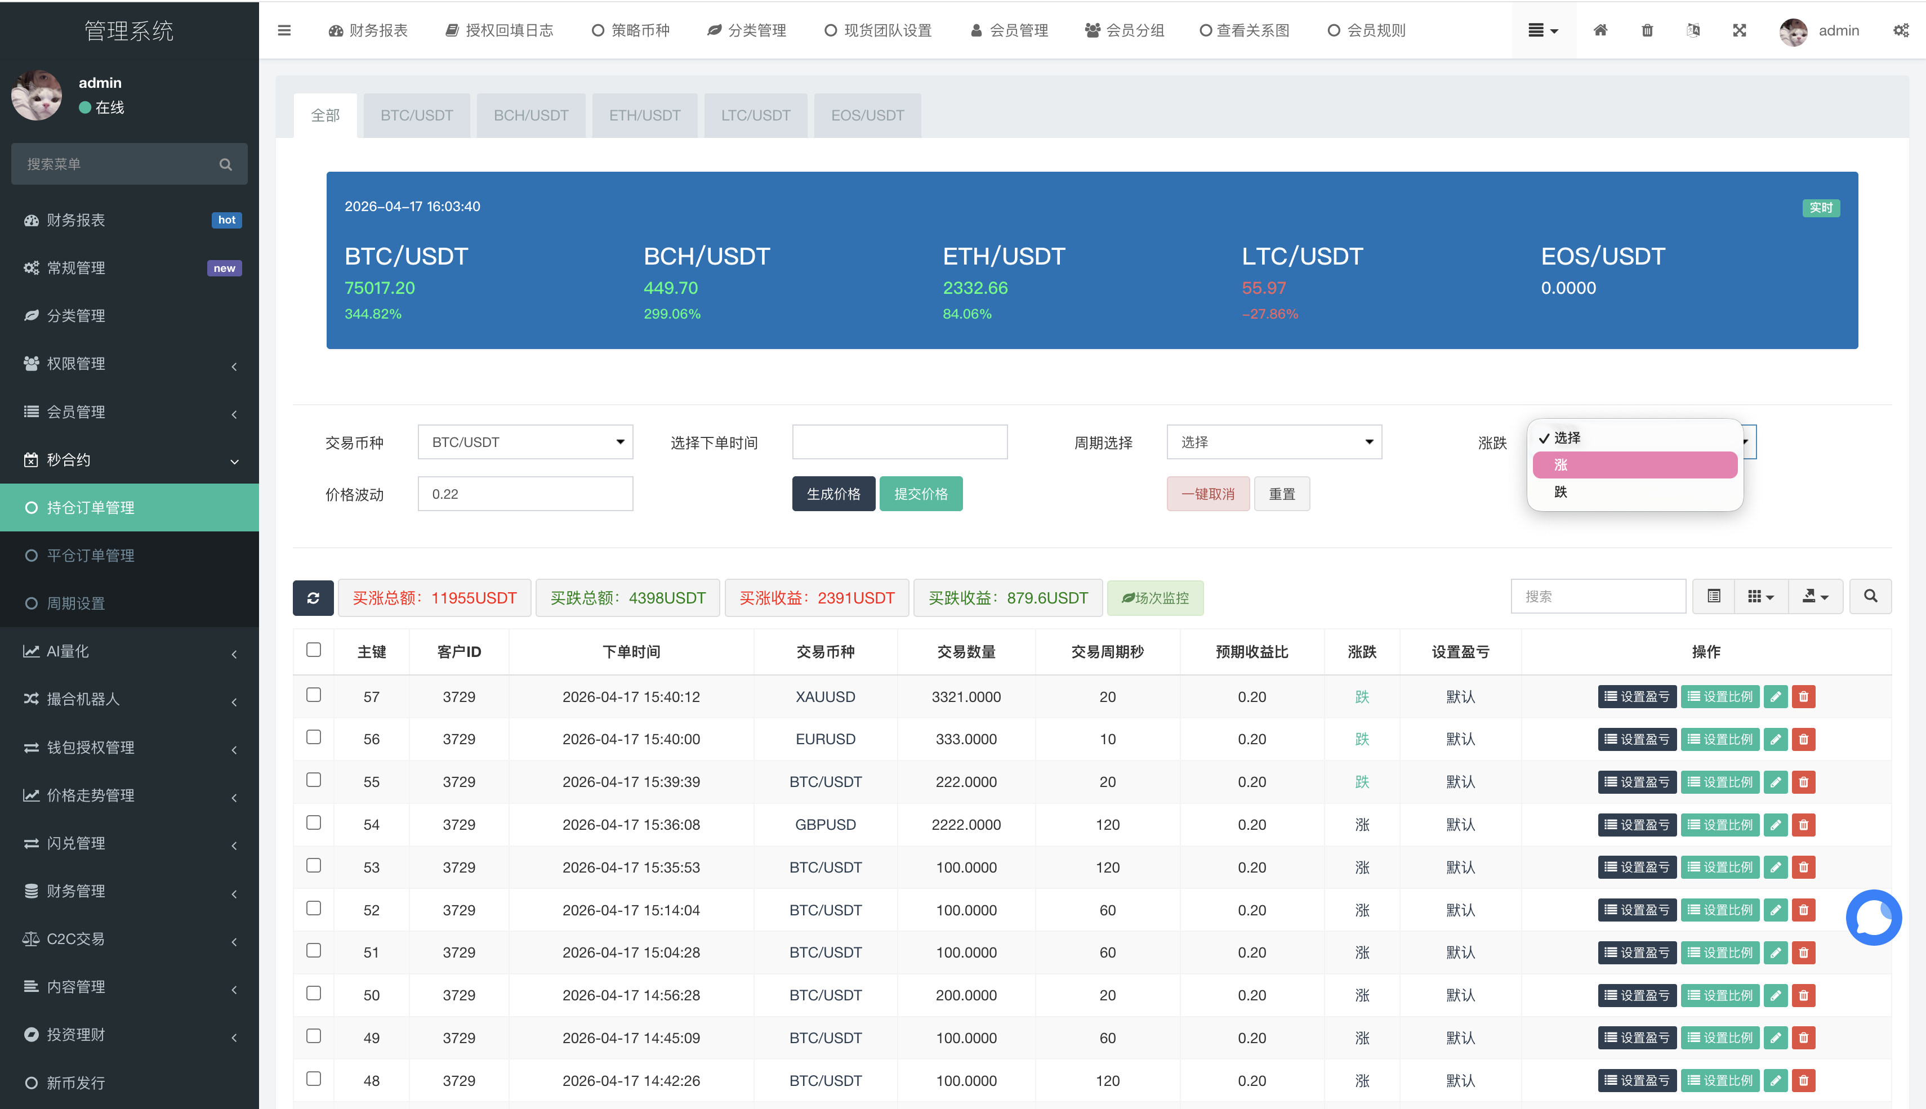Viewport: 1926px width, 1109px height.
Task: Open the 交易币种 BTC/USDT dropdown
Action: [525, 442]
